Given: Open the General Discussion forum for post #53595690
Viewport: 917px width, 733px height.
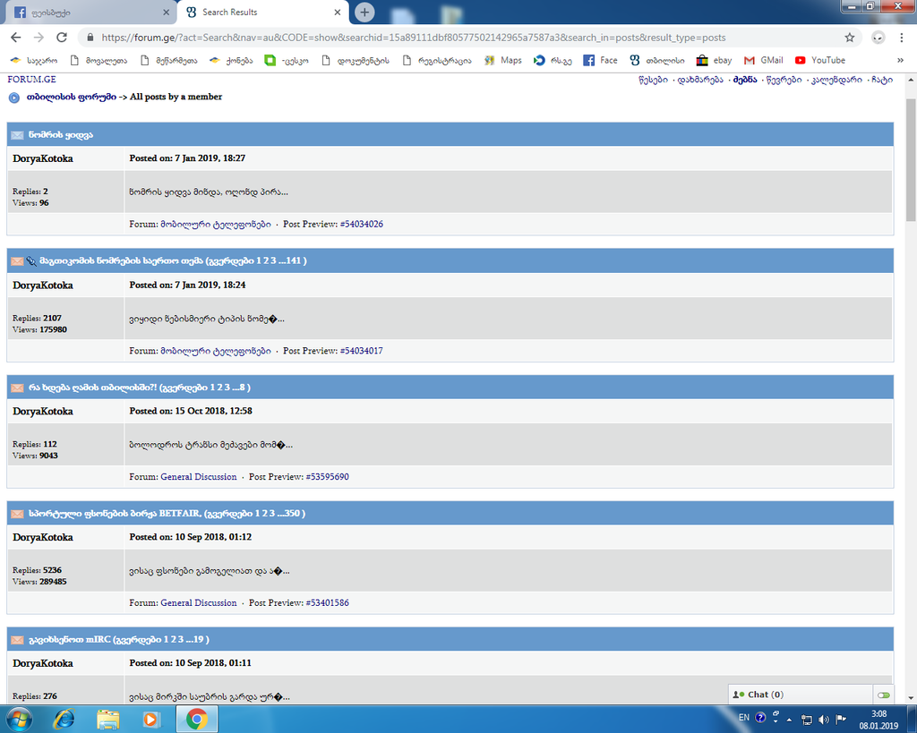Looking at the screenshot, I should tap(198, 477).
